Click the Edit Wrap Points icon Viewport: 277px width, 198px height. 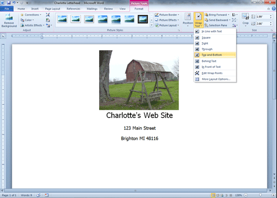(x=197, y=73)
